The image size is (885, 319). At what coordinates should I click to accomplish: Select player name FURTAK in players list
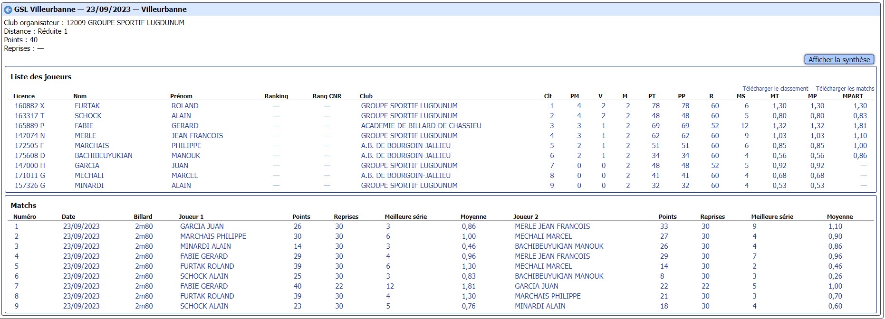87,106
